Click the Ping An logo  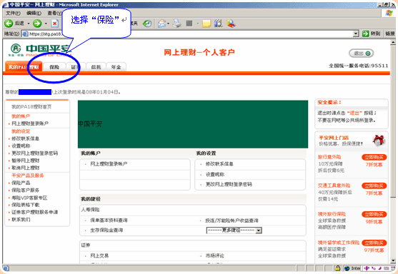click(x=39, y=50)
